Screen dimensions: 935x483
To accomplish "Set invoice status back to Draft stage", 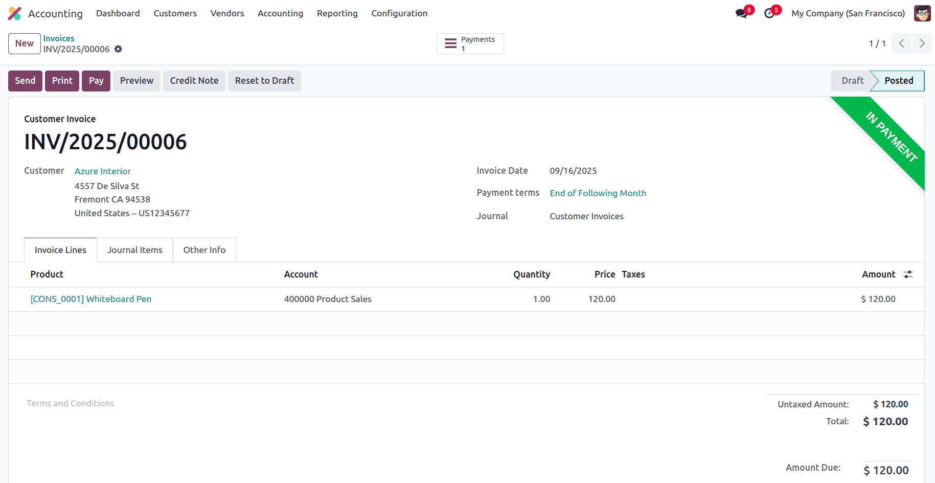I will point(852,81).
